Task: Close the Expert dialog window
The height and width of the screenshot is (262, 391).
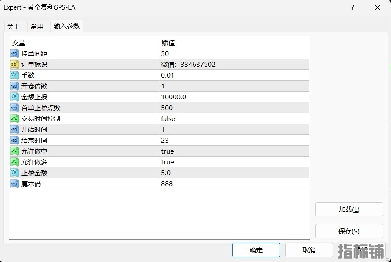Action: (378, 7)
